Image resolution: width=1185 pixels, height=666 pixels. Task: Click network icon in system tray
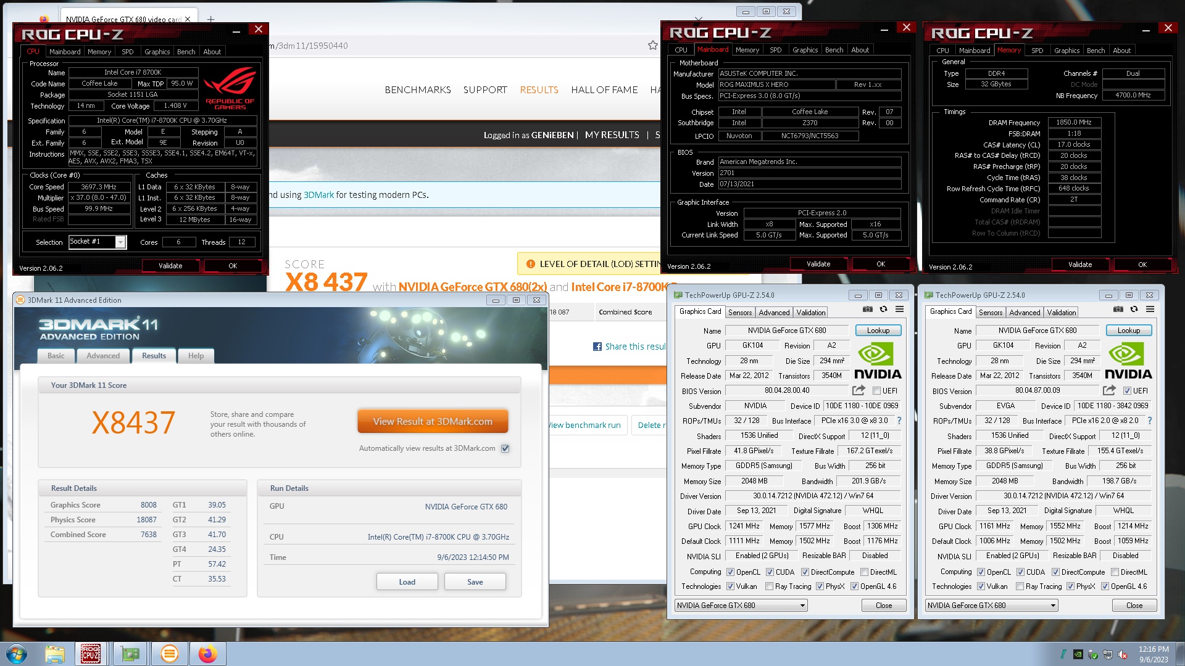coord(1108,654)
